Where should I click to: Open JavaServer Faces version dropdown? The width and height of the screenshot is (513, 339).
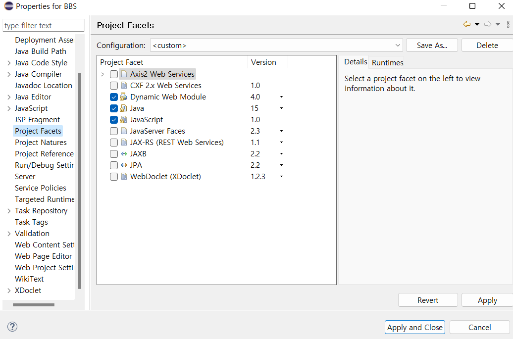[281, 131]
